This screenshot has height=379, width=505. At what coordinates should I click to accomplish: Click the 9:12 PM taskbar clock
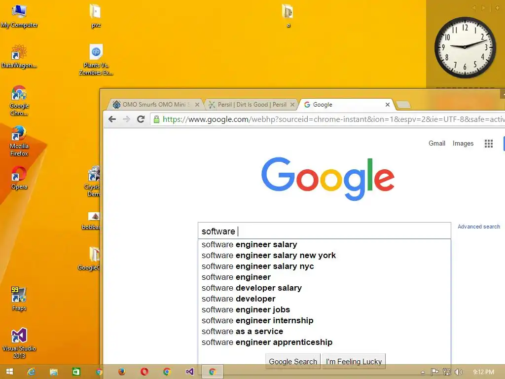point(483,372)
